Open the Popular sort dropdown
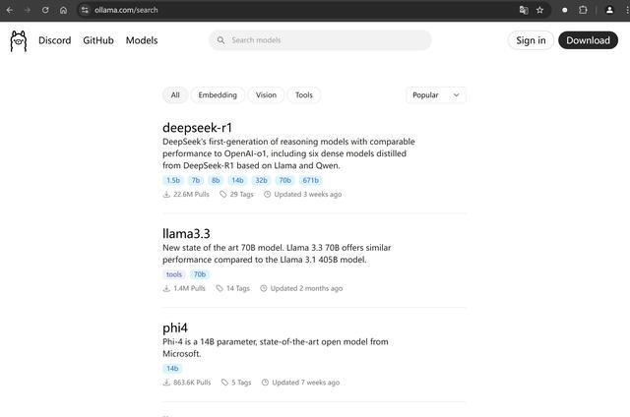The width and height of the screenshot is (630, 417). pyautogui.click(x=436, y=95)
